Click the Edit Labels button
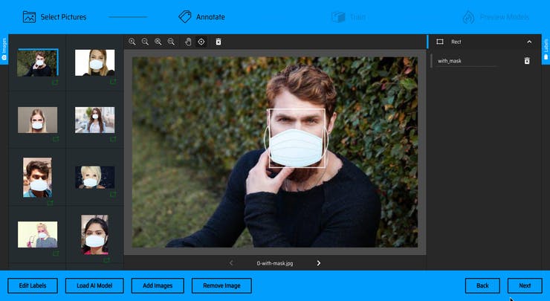550x301 pixels. [x=33, y=285]
